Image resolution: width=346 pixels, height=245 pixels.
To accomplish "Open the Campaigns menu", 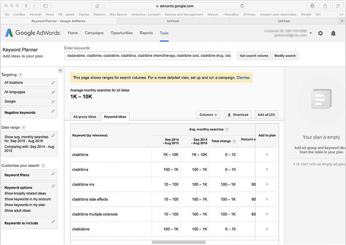I will pyautogui.click(x=94, y=33).
